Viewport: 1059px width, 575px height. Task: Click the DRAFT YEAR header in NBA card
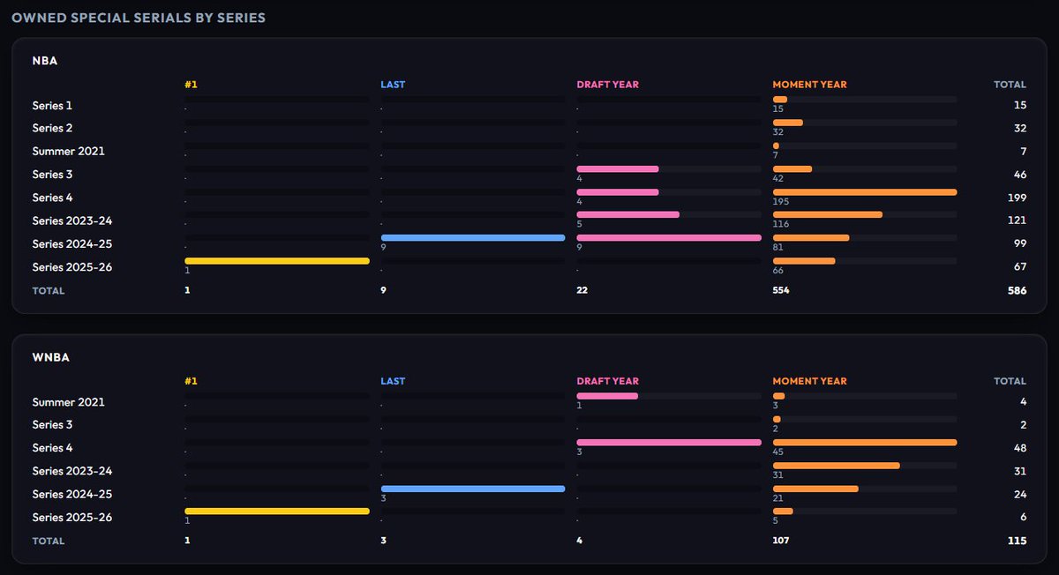point(607,85)
